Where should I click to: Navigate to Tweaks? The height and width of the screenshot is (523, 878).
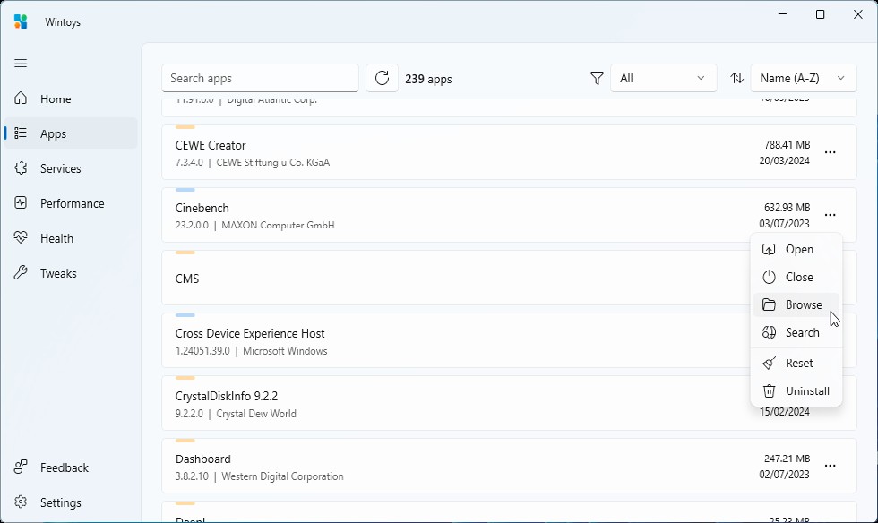pyautogui.click(x=71, y=273)
